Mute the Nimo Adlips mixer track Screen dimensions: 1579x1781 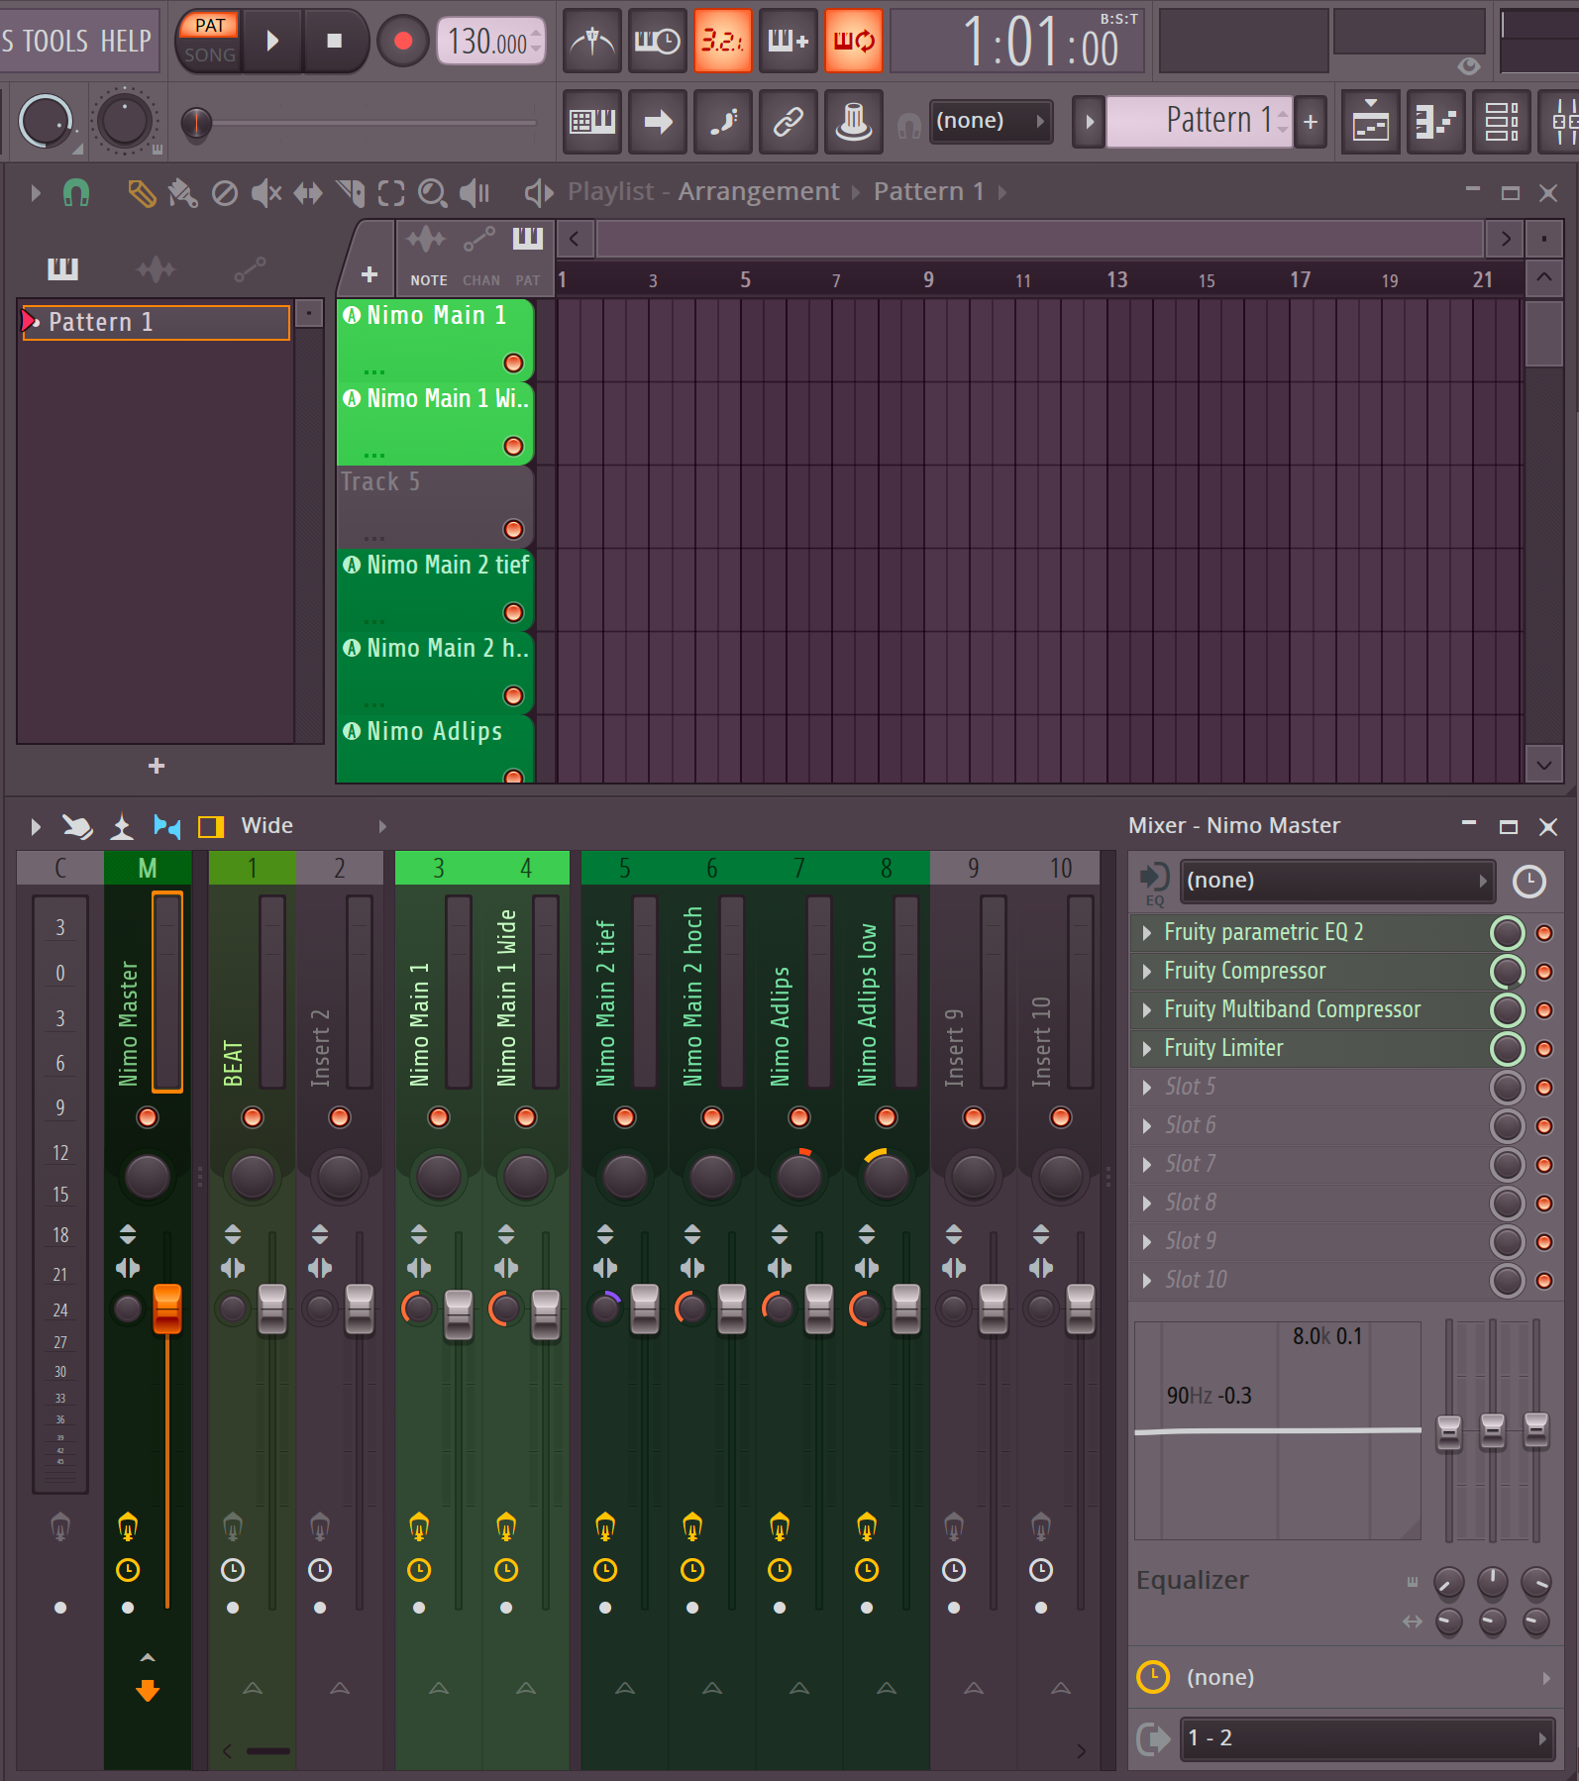[x=798, y=1117]
